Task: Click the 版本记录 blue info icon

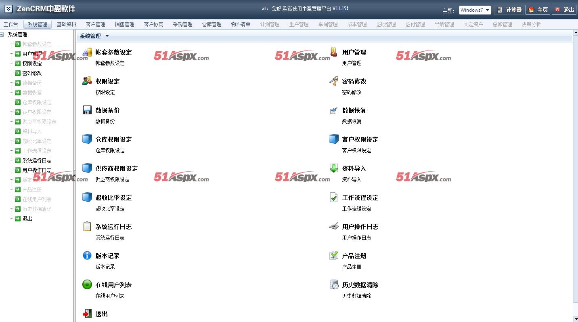Action: coord(87,255)
